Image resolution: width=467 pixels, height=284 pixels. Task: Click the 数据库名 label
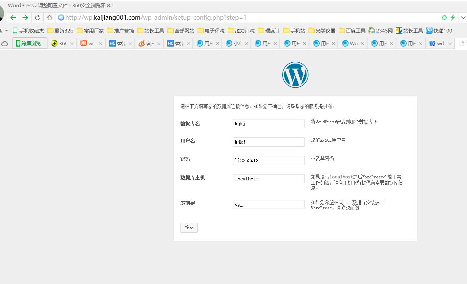[x=190, y=124]
